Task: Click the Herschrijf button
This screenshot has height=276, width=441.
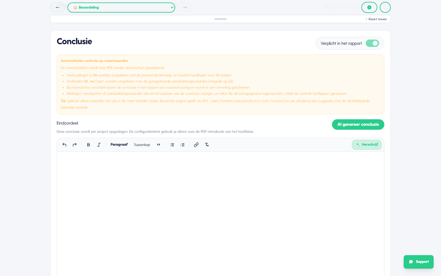Action: click(x=367, y=145)
